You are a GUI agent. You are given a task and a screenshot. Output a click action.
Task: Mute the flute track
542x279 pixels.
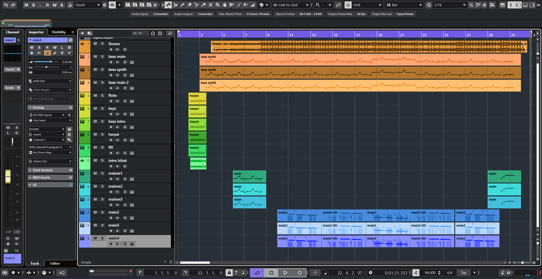95,95
